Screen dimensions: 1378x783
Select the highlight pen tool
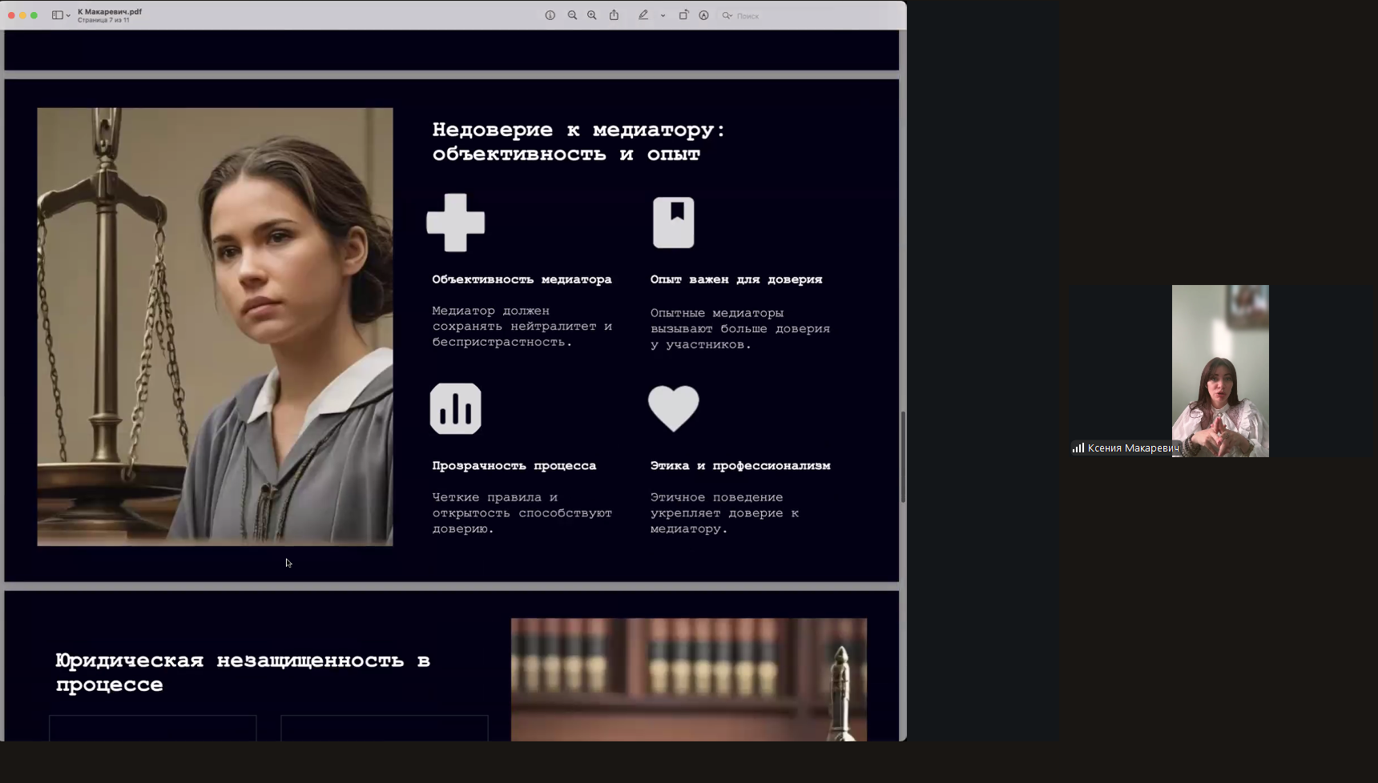[x=643, y=15]
